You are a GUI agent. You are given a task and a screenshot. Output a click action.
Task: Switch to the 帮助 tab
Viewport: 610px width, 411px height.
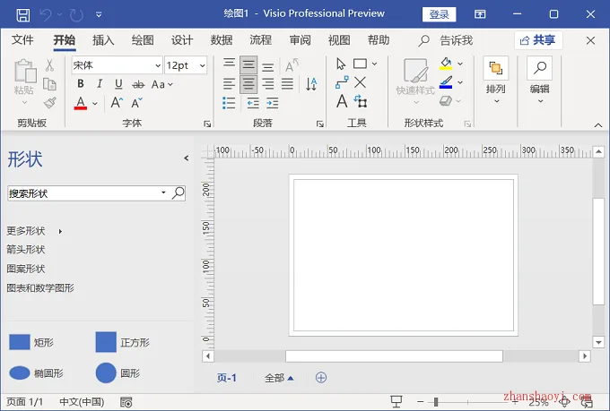[379, 39]
